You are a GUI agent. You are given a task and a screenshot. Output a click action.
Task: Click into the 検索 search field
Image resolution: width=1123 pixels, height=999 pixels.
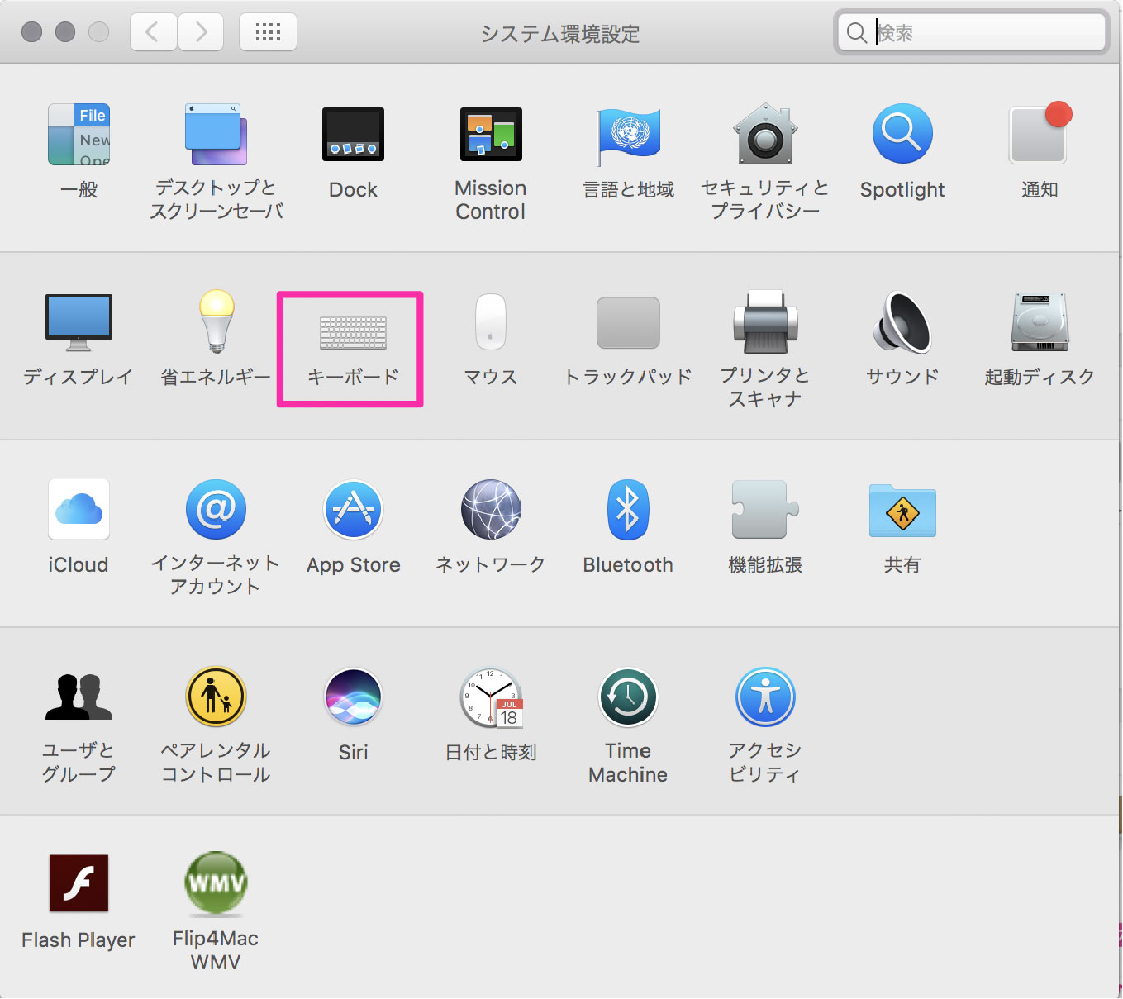[972, 32]
